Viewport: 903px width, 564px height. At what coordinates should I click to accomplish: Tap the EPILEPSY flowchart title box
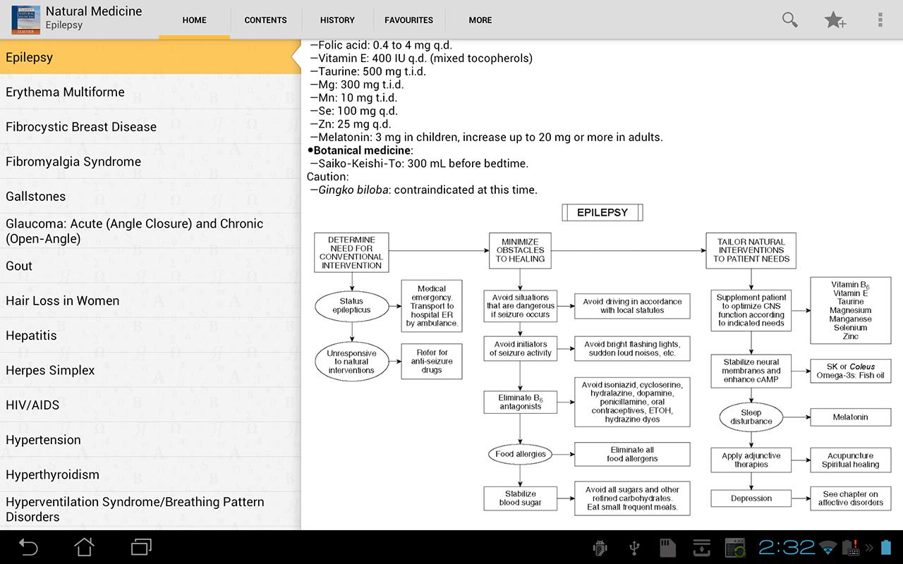click(x=602, y=212)
